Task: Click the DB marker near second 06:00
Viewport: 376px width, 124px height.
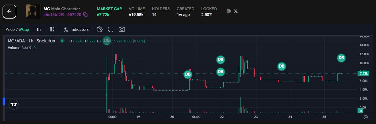Action: [x=188, y=74]
